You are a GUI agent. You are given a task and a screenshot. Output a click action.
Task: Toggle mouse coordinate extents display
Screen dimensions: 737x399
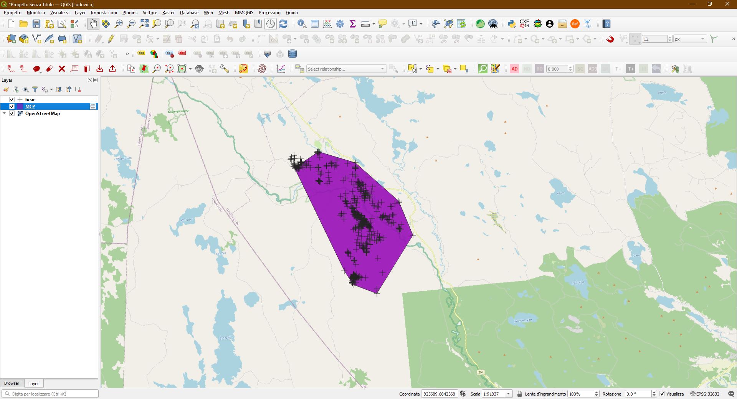click(x=463, y=394)
